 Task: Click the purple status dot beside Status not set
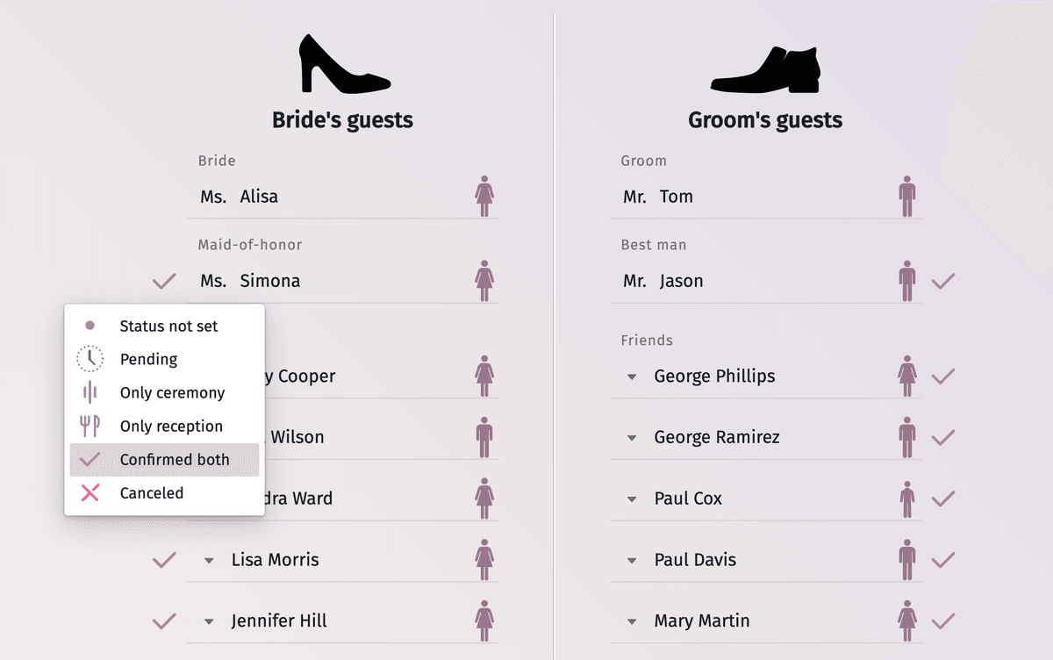[x=88, y=326]
